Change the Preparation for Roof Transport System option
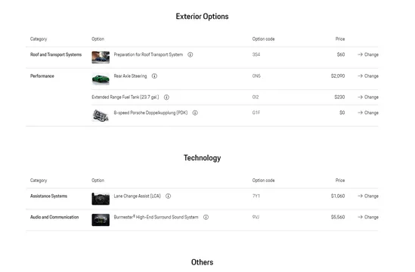Screen dimensions: 415x272 368,54
